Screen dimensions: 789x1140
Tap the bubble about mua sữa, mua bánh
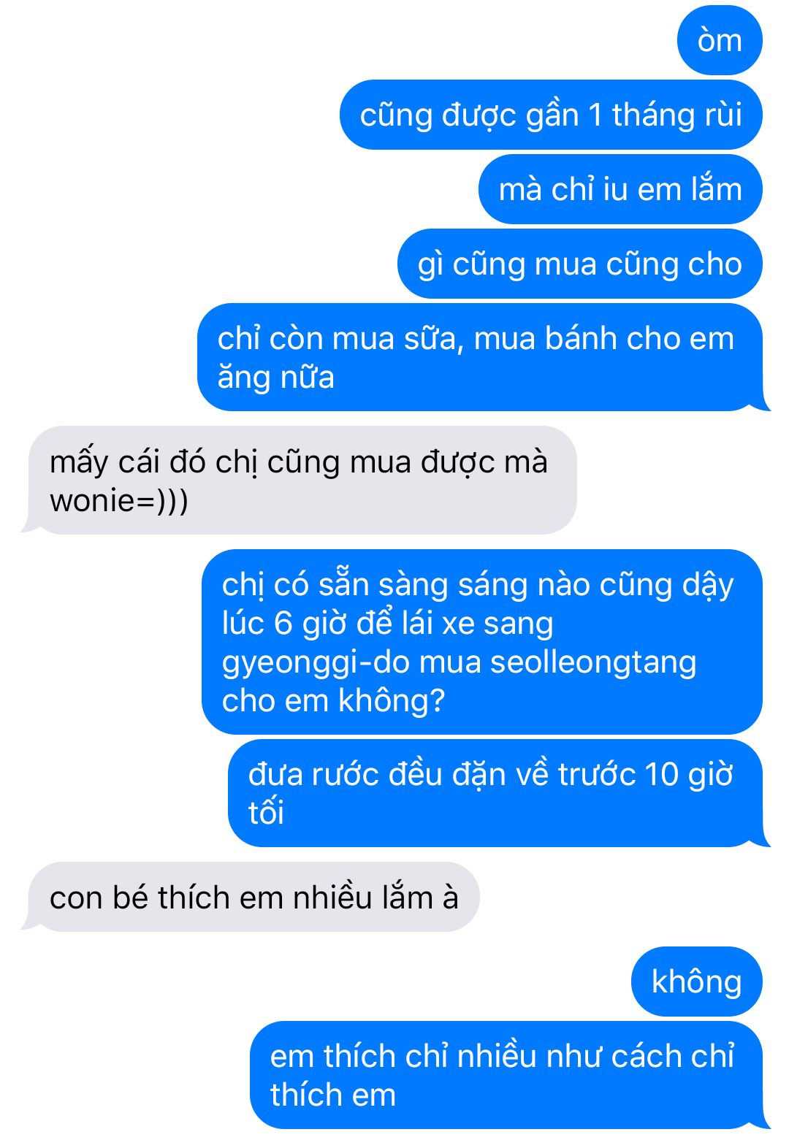pos(482,357)
